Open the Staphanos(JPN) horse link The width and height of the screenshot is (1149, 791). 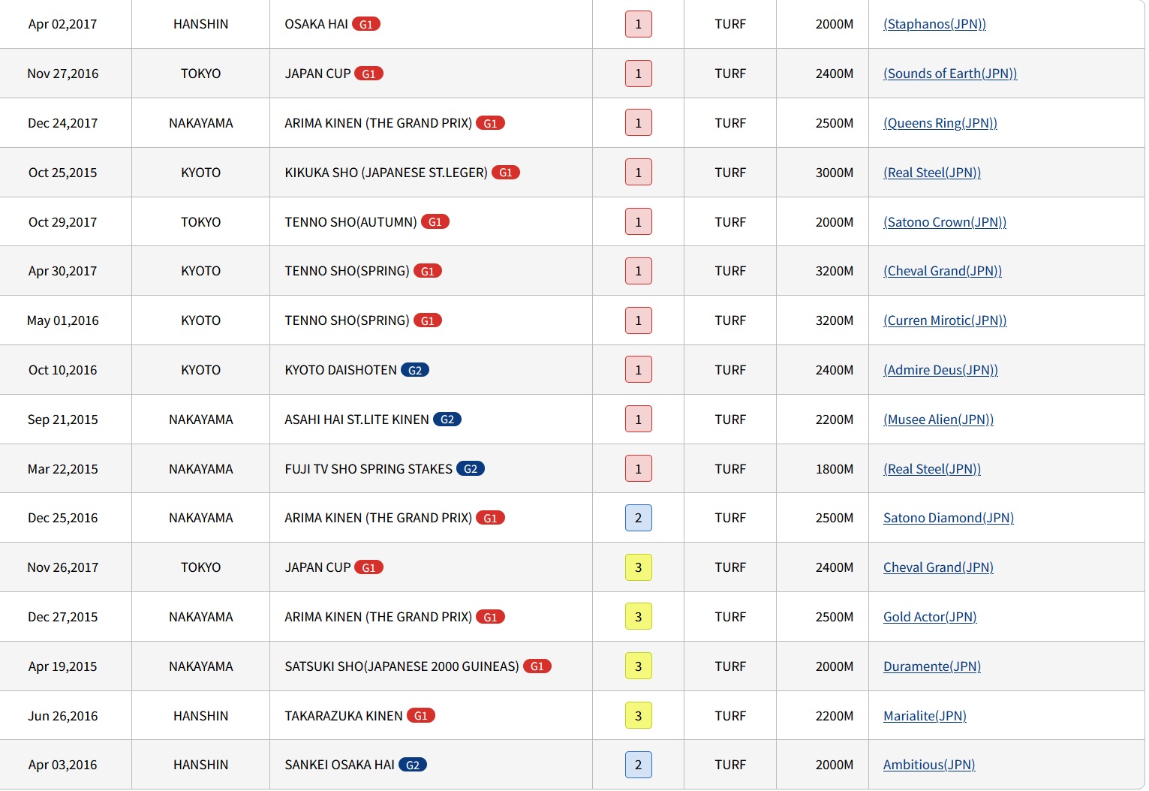tap(934, 24)
